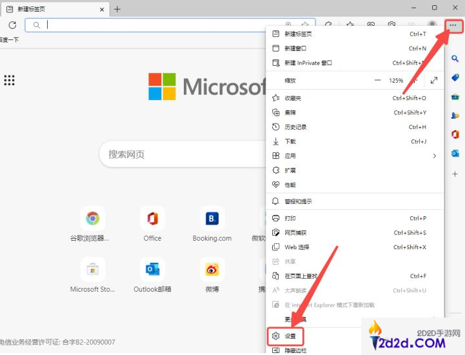465x355 pixels.
Task: Select 网页捕获 from the menu
Action: [x=355, y=233]
